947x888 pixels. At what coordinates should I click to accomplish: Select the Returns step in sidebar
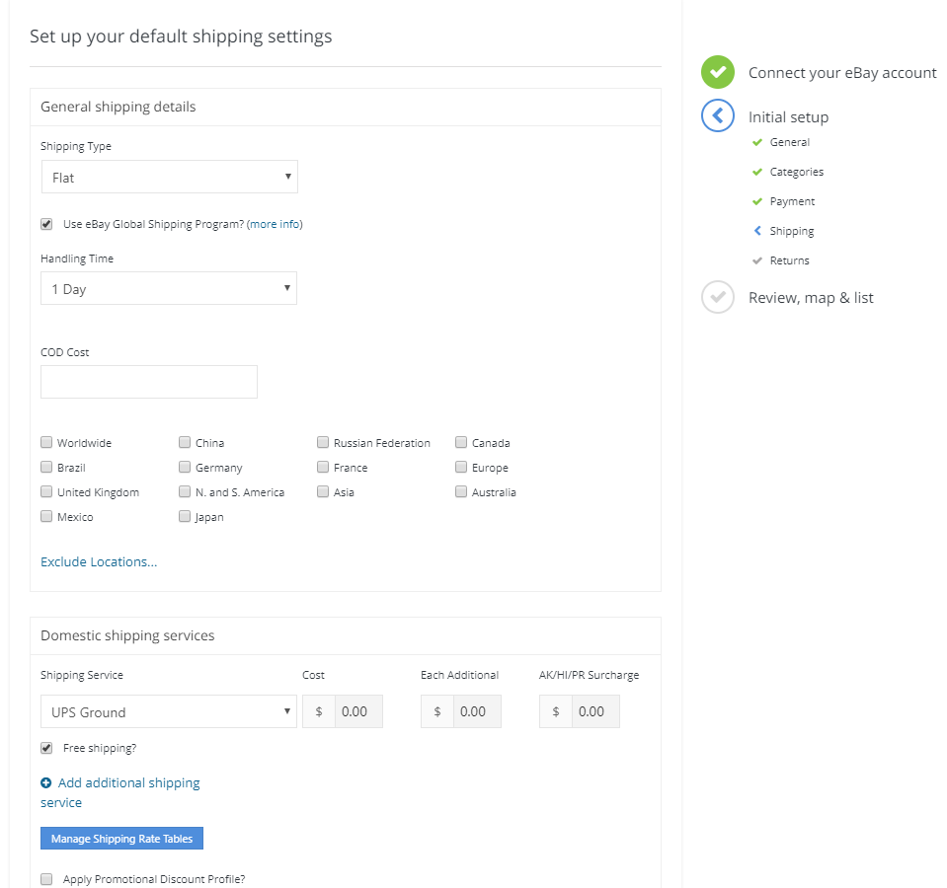pos(789,260)
